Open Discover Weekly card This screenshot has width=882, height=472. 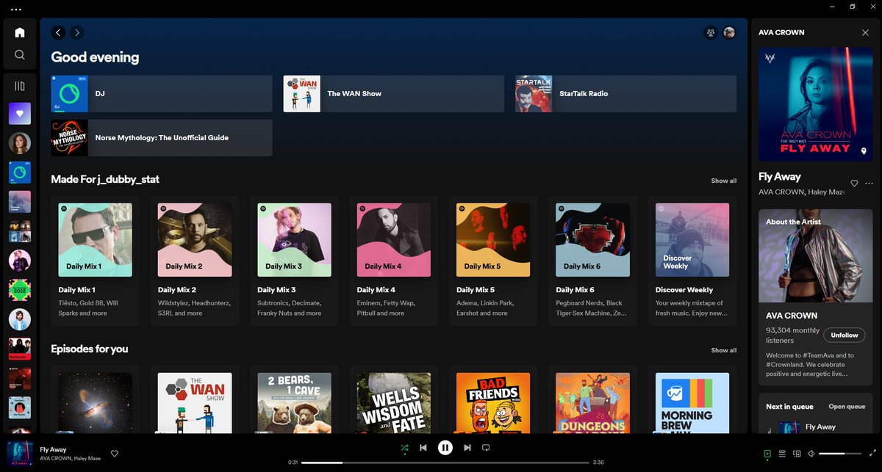(x=692, y=261)
